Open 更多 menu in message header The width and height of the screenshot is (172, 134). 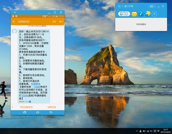61,21
